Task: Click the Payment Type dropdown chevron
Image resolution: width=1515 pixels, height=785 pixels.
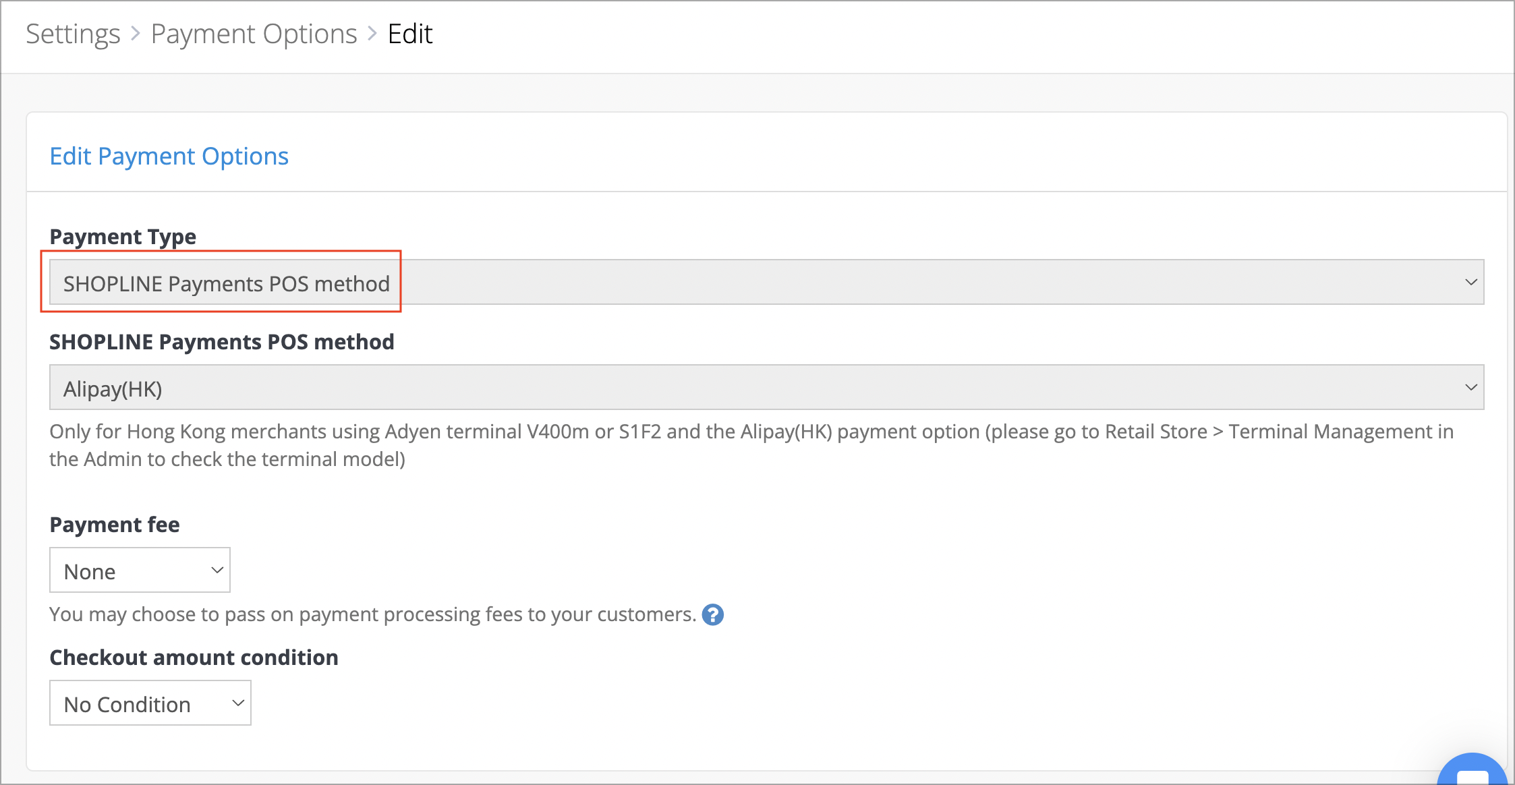Action: pyautogui.click(x=1472, y=282)
